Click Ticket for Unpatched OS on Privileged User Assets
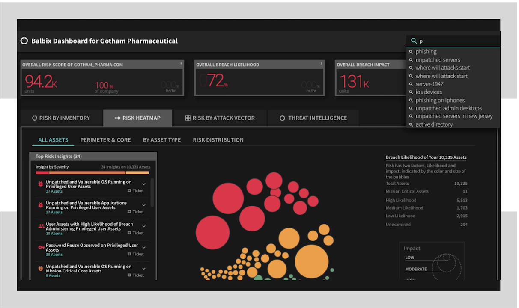 (x=136, y=191)
